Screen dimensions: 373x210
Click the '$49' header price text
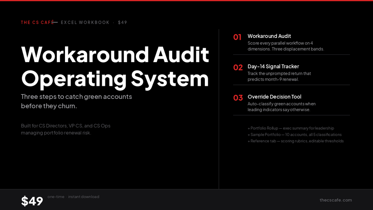(122, 22)
